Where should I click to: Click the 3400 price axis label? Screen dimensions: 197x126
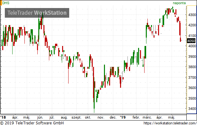[x=192, y=109]
